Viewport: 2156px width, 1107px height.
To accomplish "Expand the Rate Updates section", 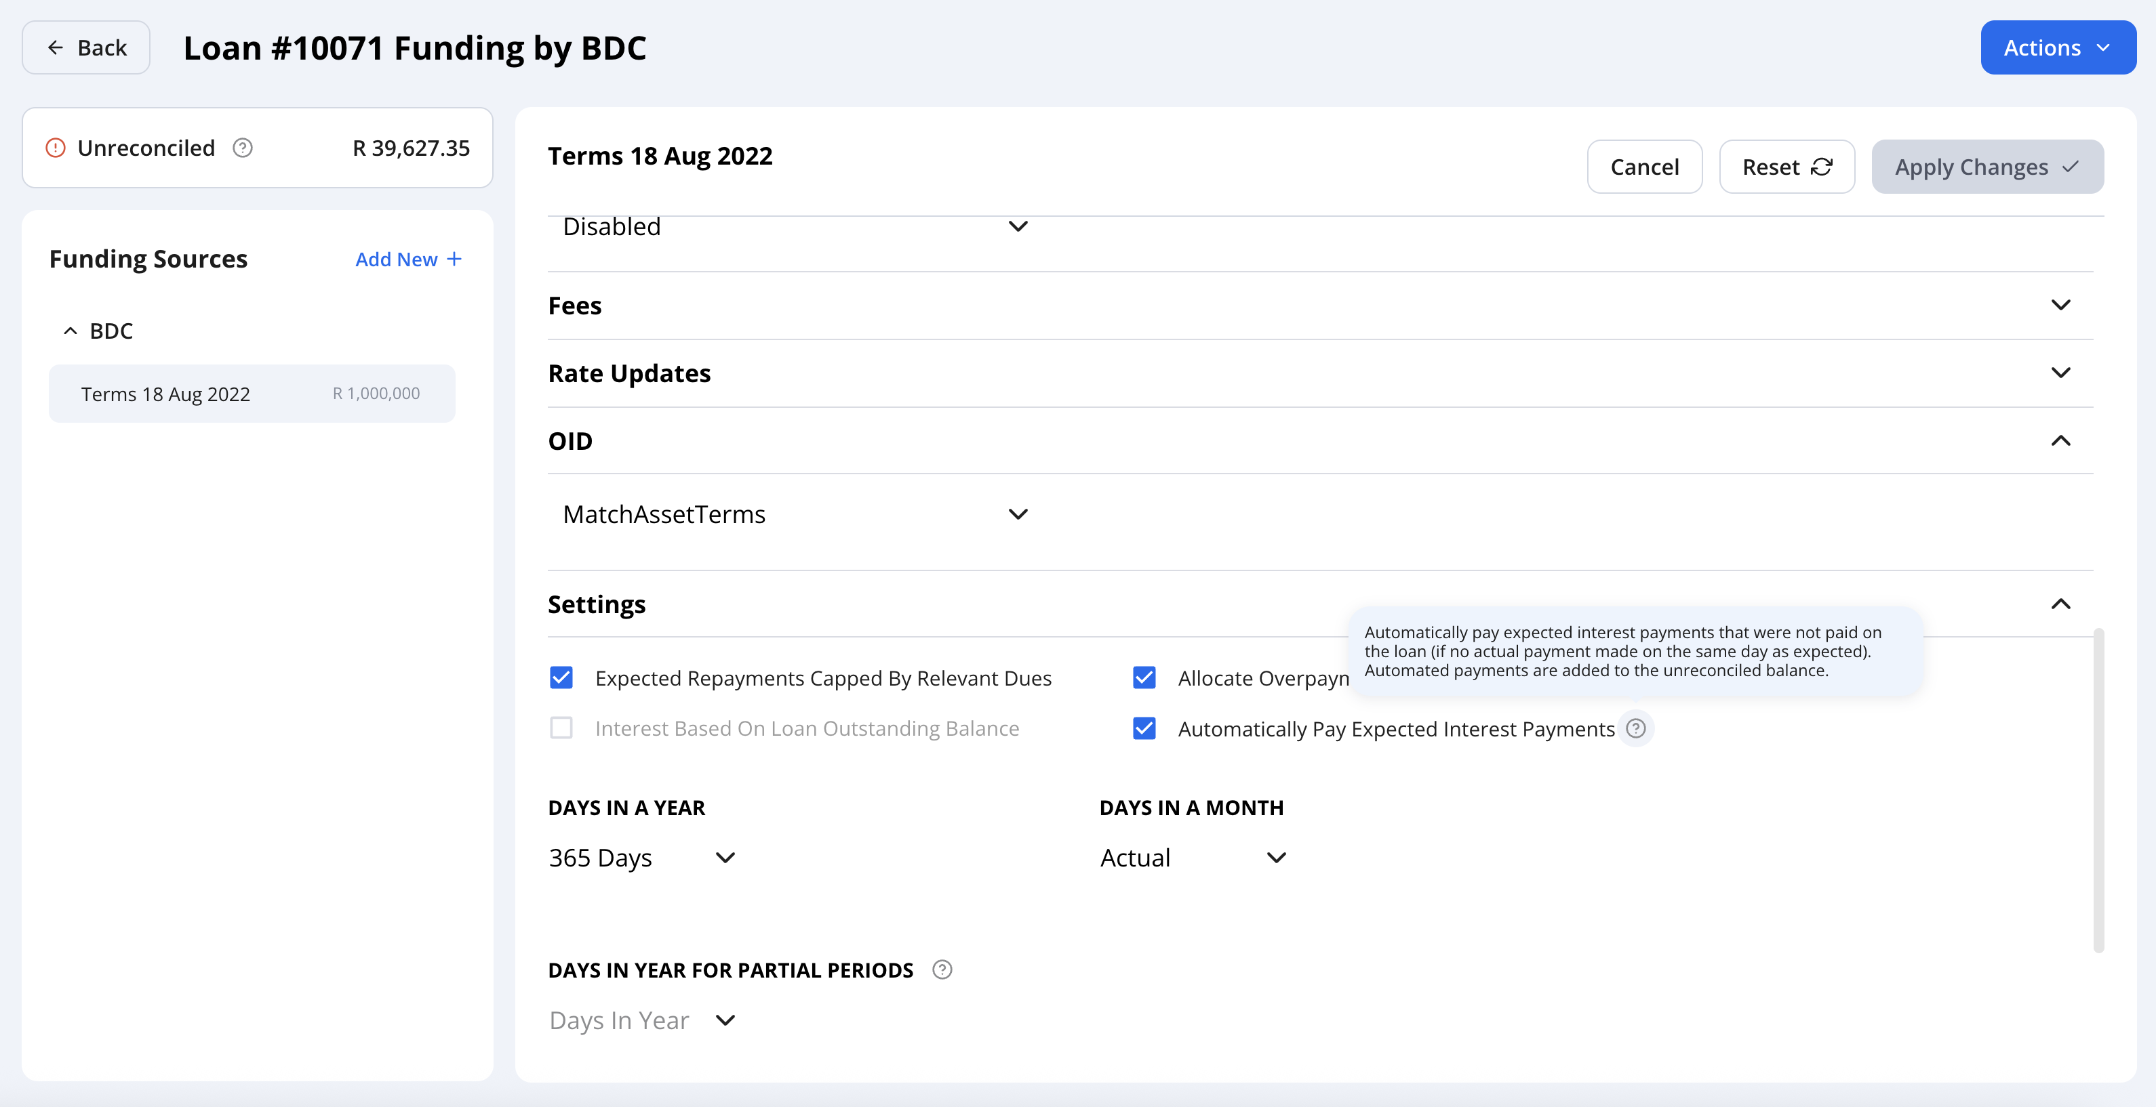I will (2060, 373).
